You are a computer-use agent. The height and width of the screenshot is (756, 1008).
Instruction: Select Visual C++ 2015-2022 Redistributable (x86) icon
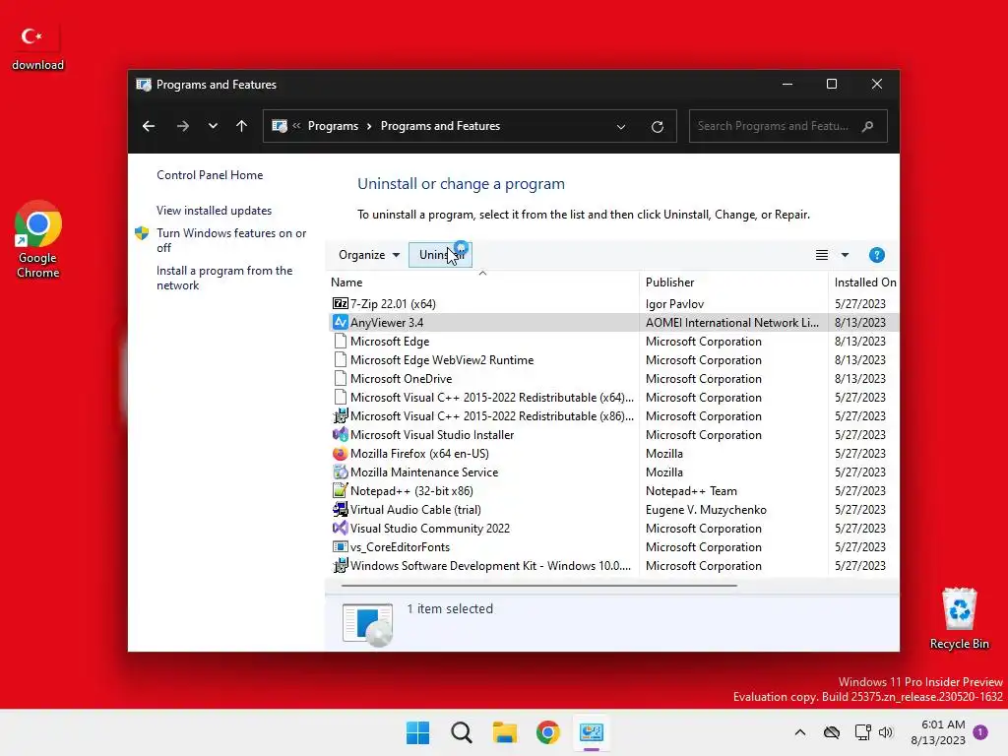coord(340,416)
